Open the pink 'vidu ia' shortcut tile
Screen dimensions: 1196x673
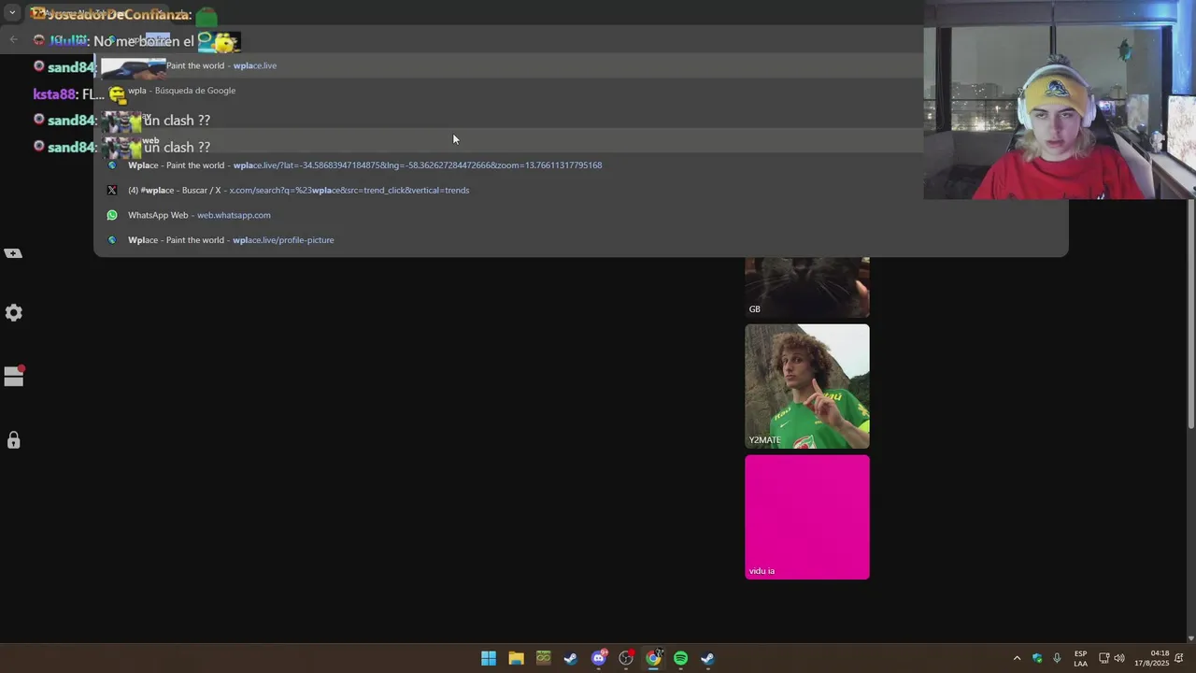tap(807, 517)
